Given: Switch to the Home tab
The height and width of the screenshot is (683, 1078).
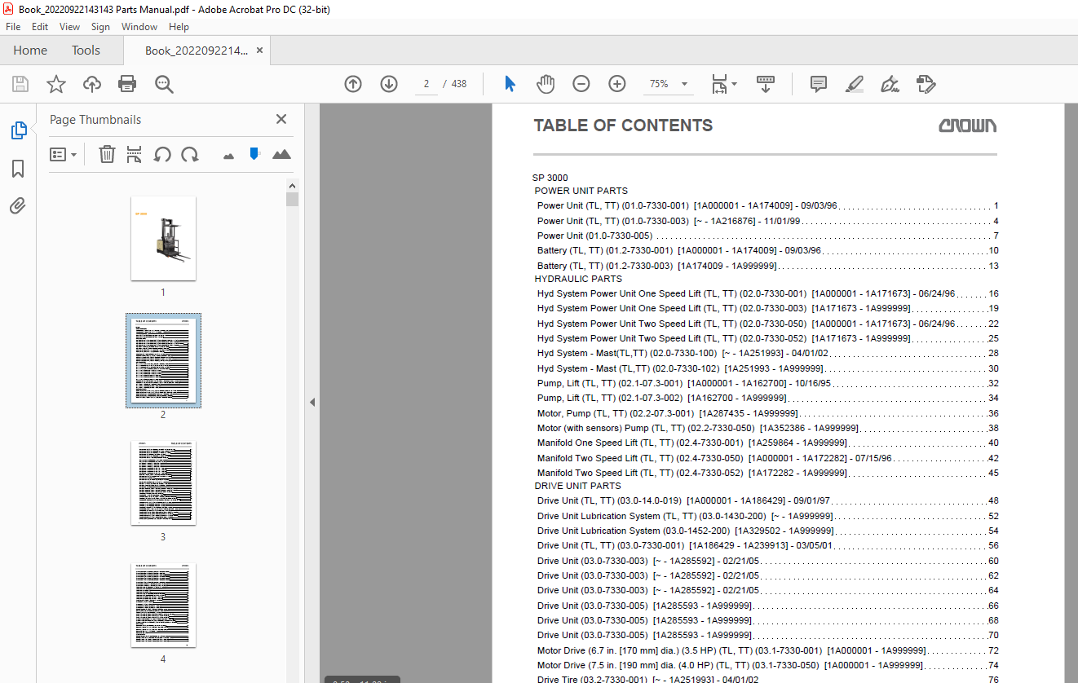Looking at the screenshot, I should 30,51.
